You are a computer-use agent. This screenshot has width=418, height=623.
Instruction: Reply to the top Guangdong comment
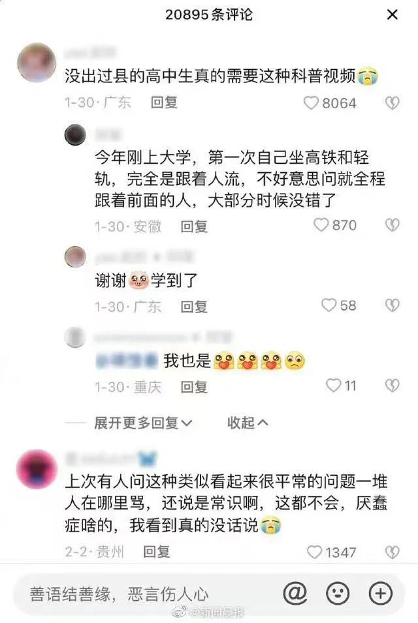pos(164,102)
